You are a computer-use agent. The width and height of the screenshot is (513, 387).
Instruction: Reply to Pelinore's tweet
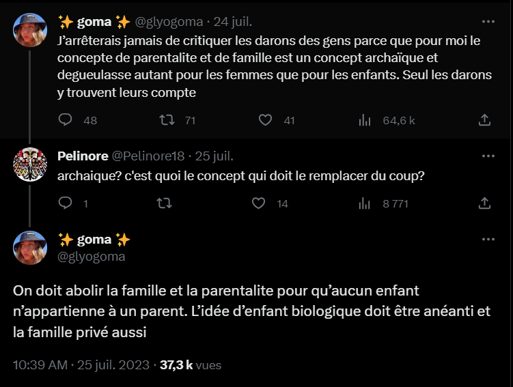point(66,203)
